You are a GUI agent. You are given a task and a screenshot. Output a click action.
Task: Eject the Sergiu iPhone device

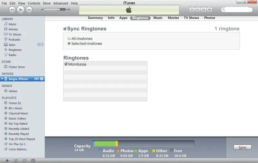[42, 79]
